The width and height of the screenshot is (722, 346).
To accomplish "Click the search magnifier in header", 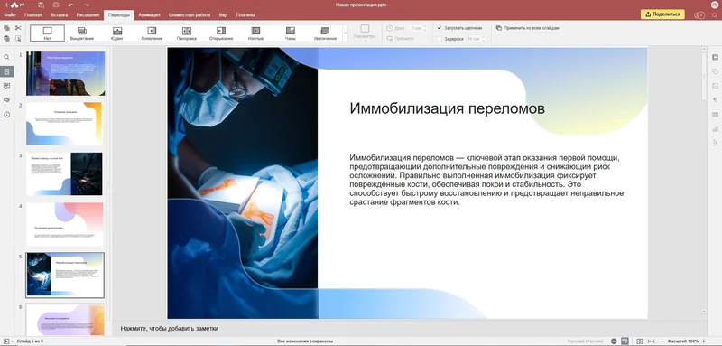I will [715, 14].
